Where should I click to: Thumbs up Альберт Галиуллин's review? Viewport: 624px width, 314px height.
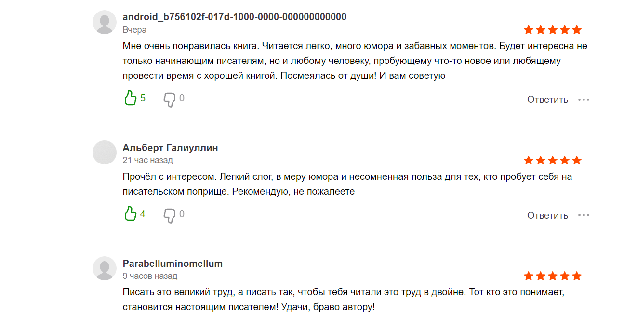click(131, 214)
